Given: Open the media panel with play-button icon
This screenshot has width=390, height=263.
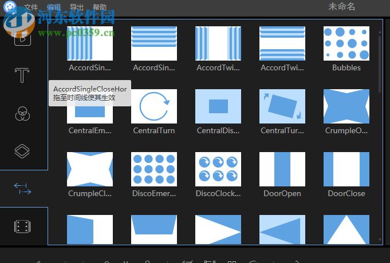Looking at the screenshot, I should pyautogui.click(x=22, y=38).
